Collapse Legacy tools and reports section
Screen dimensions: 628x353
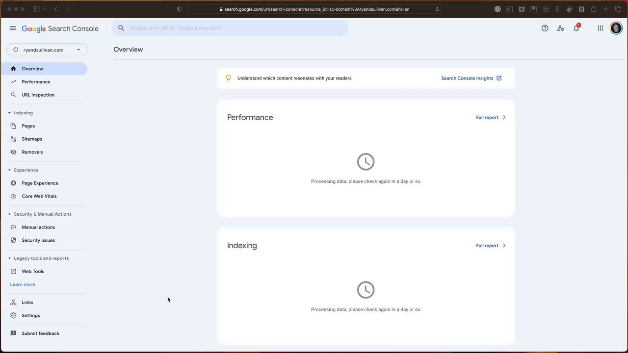coord(9,258)
